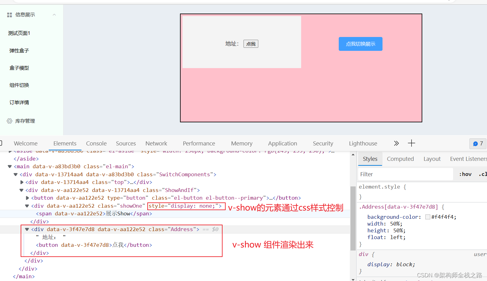The width and height of the screenshot is (487, 281).
Task: Click the 信息展示 grid menu icon
Action: pyautogui.click(x=10, y=15)
